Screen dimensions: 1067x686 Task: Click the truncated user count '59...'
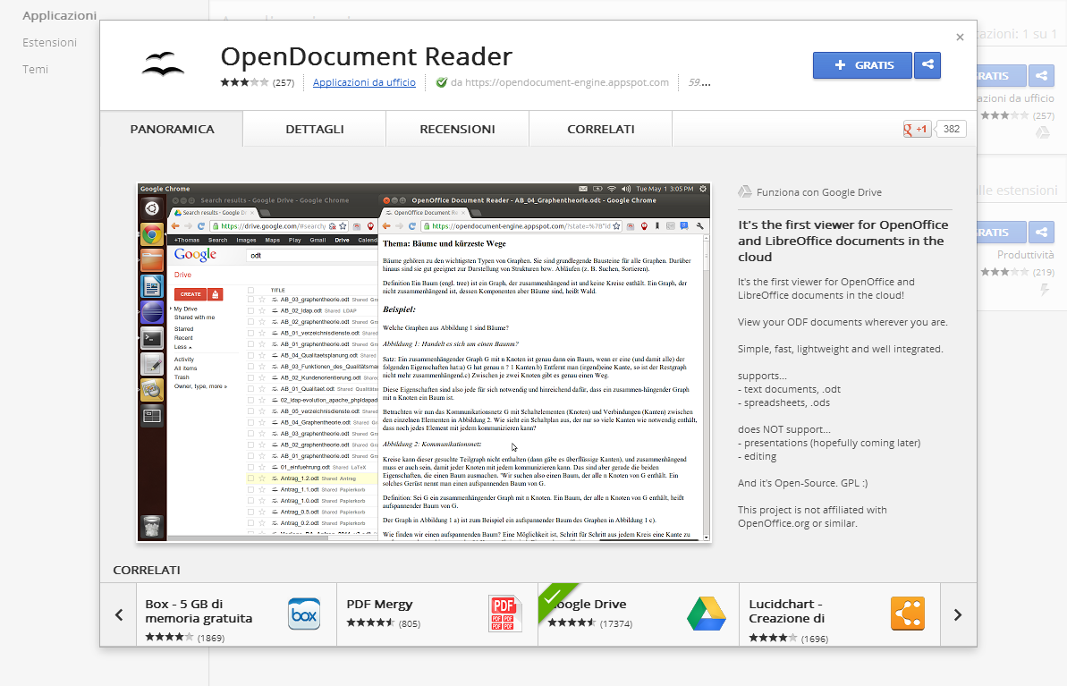699,82
